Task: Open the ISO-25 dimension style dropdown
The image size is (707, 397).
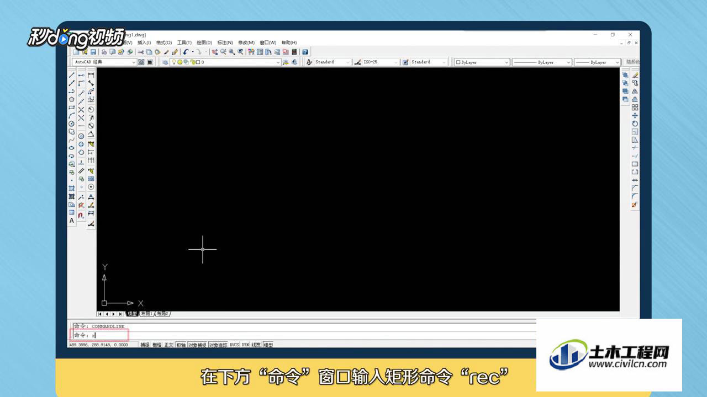Action: click(396, 62)
